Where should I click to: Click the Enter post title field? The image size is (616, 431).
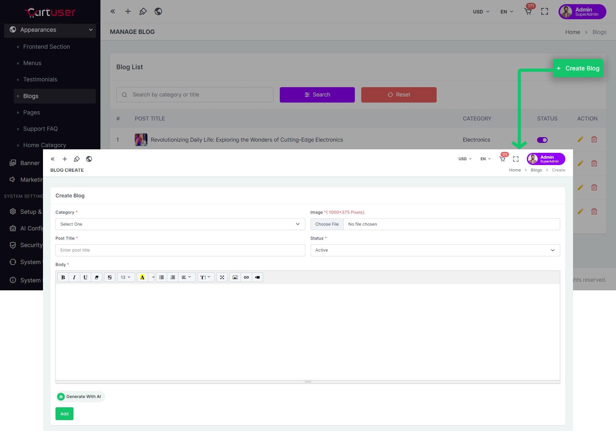tap(180, 250)
